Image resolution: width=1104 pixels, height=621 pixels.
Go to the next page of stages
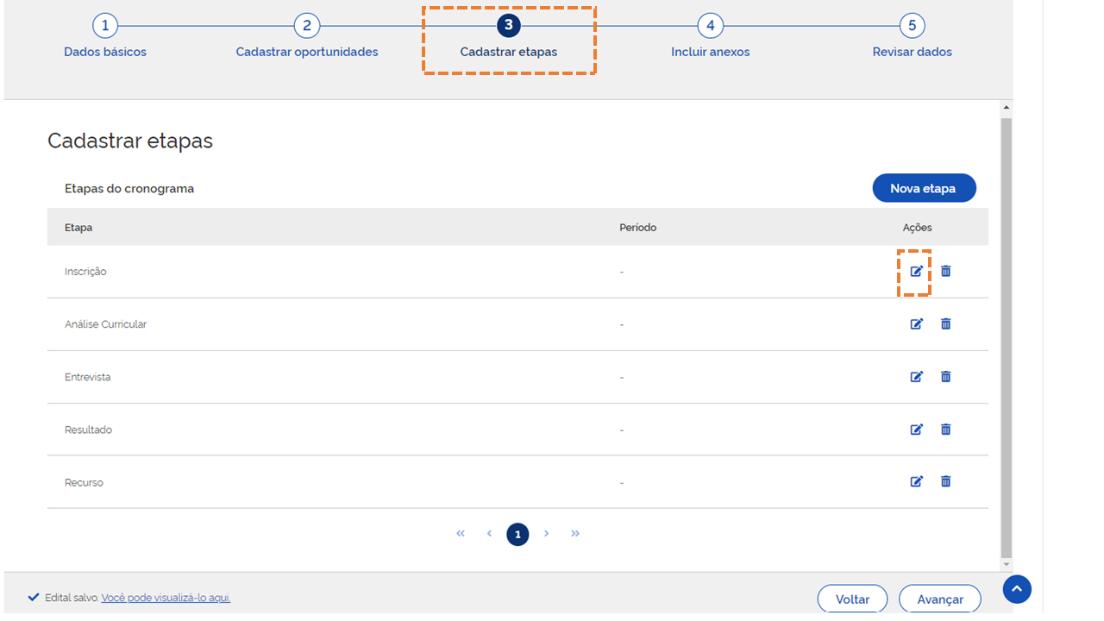(547, 534)
